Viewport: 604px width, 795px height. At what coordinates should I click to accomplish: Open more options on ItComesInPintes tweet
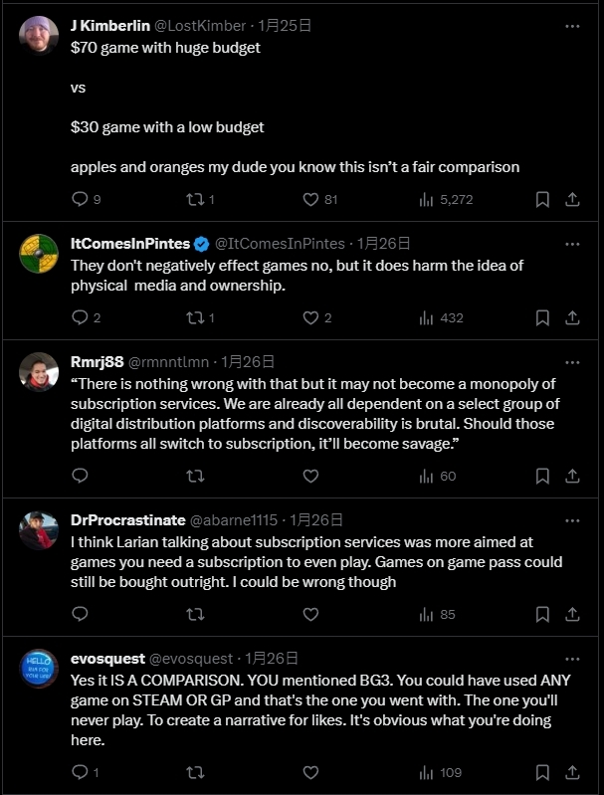click(572, 244)
